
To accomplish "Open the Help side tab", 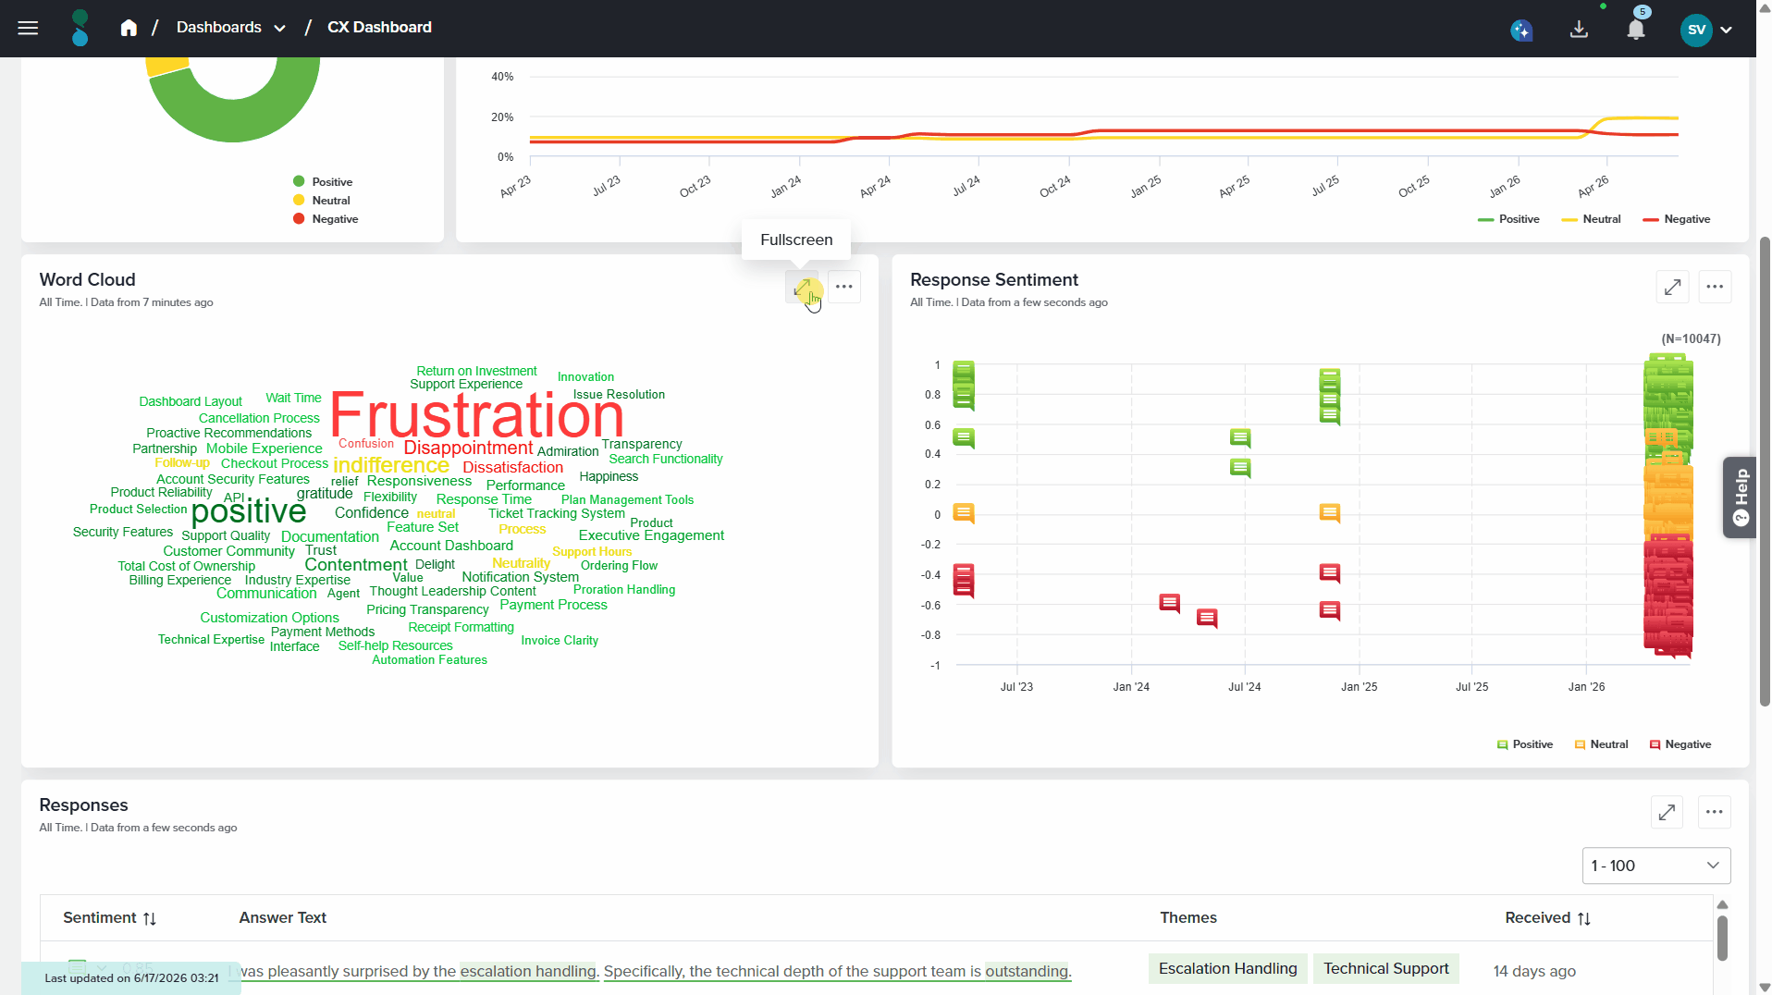I will click(1740, 497).
